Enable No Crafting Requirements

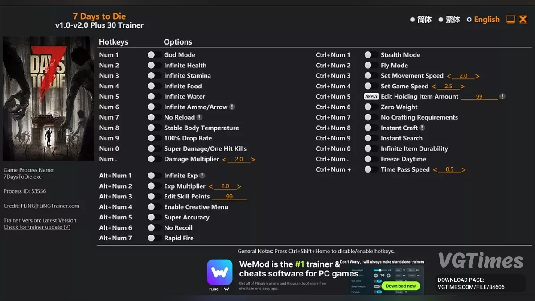pos(371,117)
